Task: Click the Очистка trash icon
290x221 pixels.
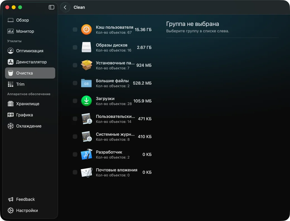Action: (11, 73)
